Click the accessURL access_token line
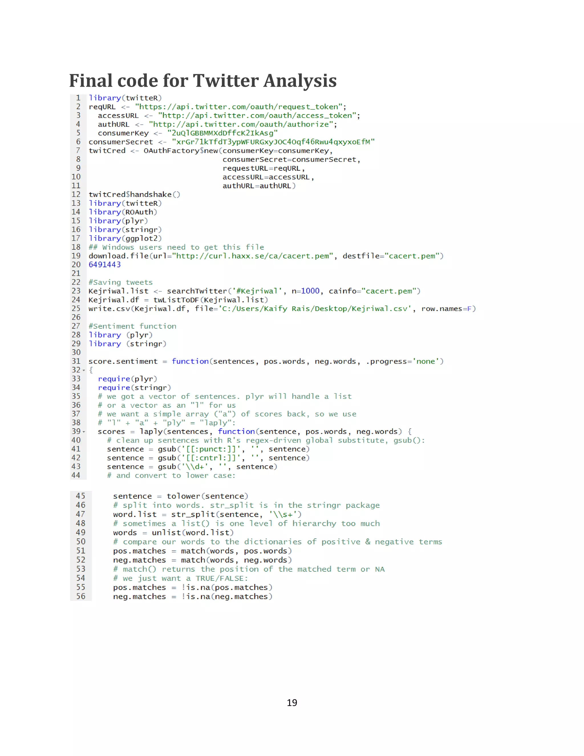Viewport: 584px width, 756px height. (x=229, y=116)
